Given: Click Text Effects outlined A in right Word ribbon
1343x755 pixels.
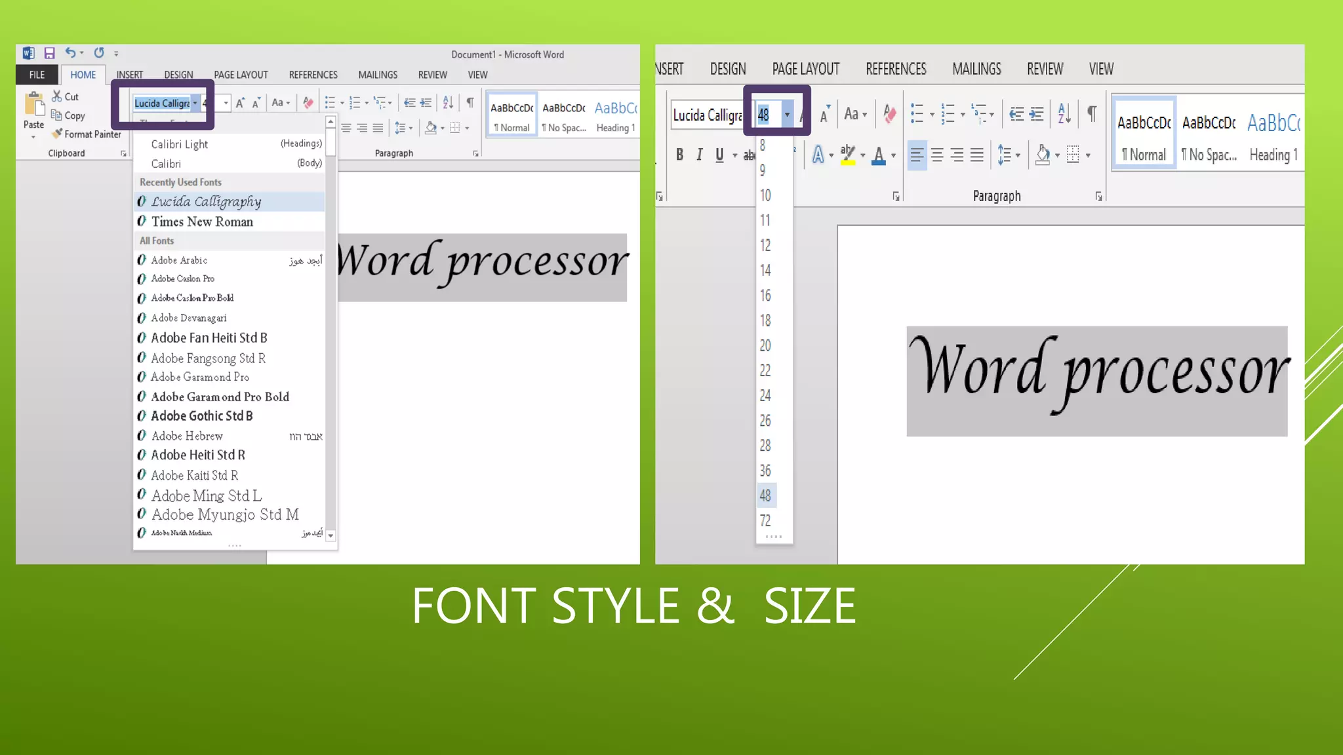Looking at the screenshot, I should (x=818, y=155).
